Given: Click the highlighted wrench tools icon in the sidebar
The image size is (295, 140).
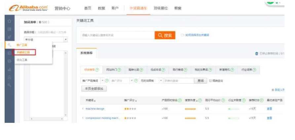Looking at the screenshot, I should (9, 45).
